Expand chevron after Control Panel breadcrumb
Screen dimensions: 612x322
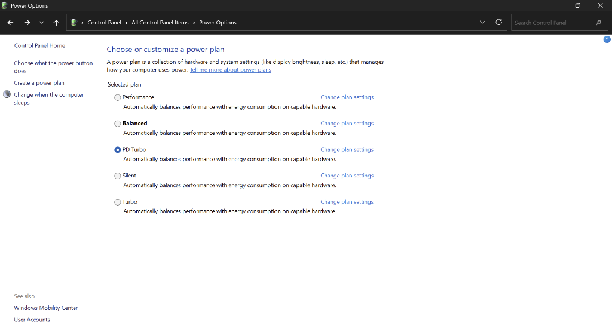(x=127, y=23)
